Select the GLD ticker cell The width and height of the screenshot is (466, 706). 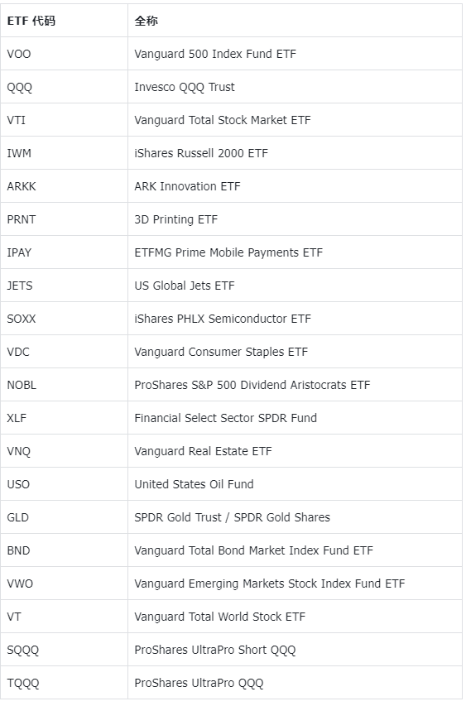pos(64,517)
